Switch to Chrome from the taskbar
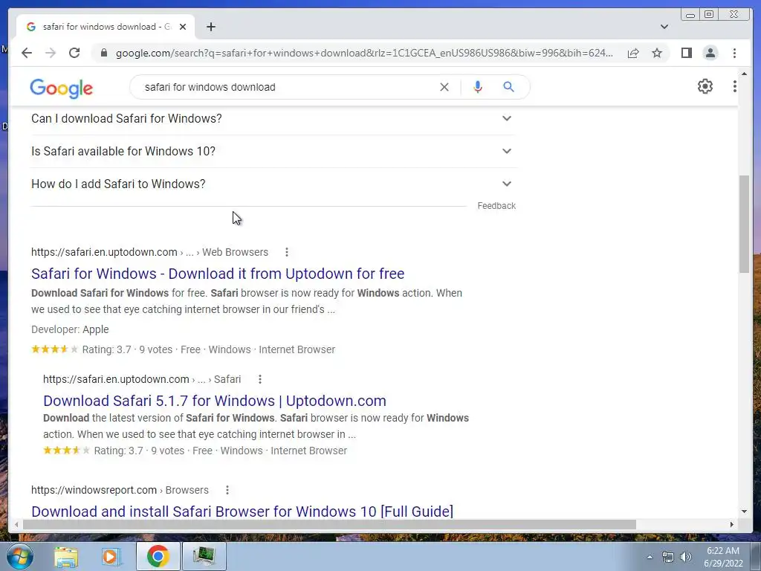Viewport: 761px width, 571px height. pyautogui.click(x=158, y=556)
